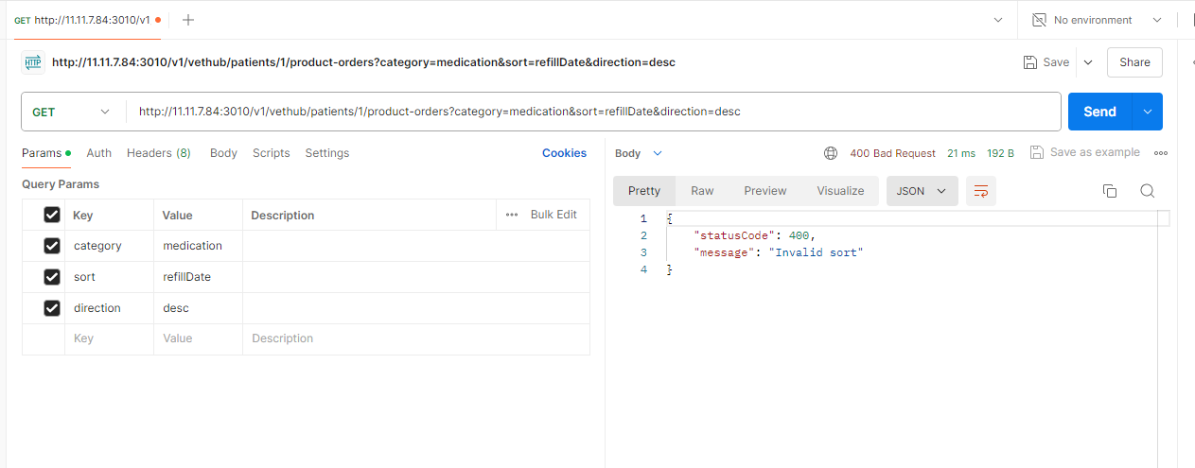Image resolution: width=1195 pixels, height=468 pixels.
Task: Select the GET request tab at top
Action: point(87,20)
